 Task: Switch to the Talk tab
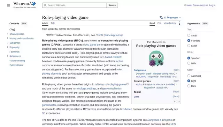coord(53,23)
